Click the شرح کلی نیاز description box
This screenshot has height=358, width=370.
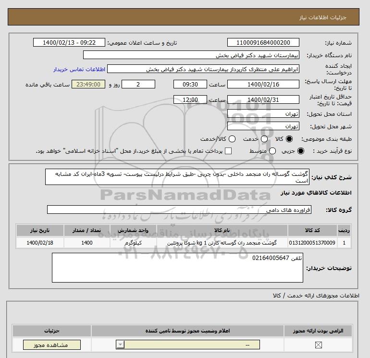177,177
